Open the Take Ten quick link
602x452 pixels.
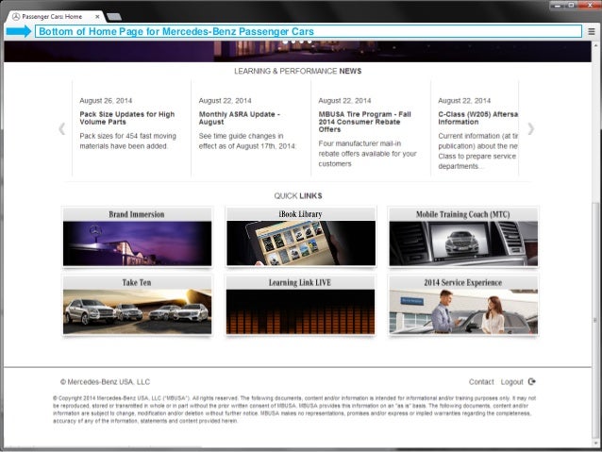[x=137, y=305]
